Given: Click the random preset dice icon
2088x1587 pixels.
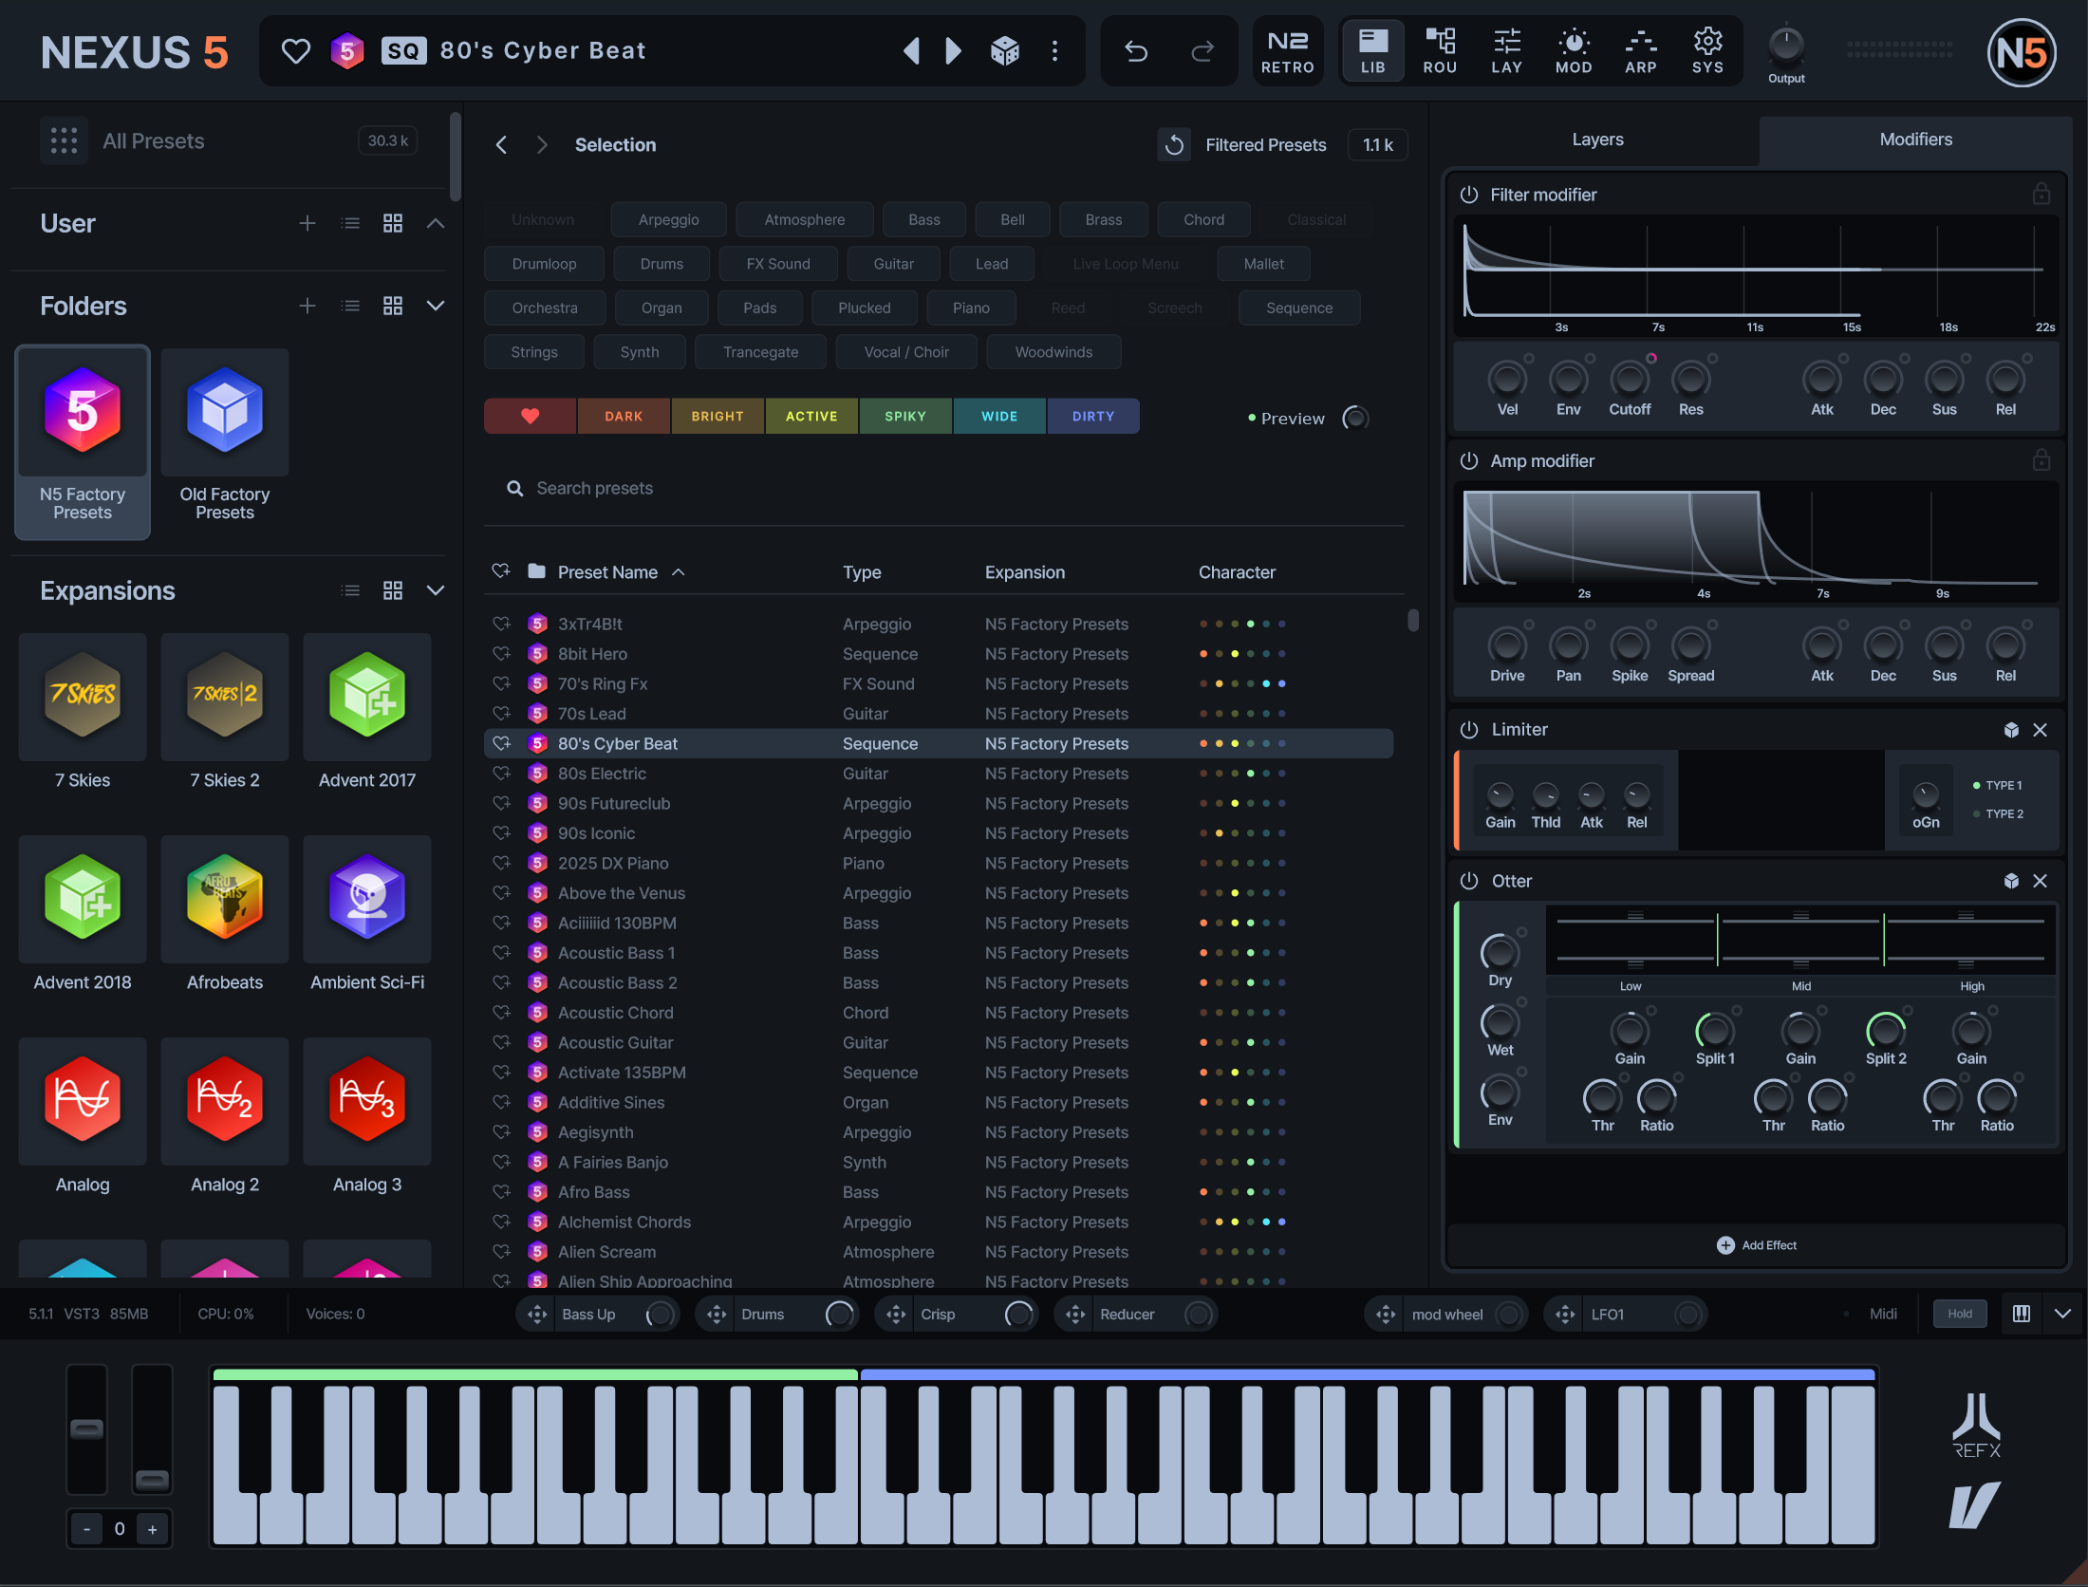Looking at the screenshot, I should pos(1004,50).
